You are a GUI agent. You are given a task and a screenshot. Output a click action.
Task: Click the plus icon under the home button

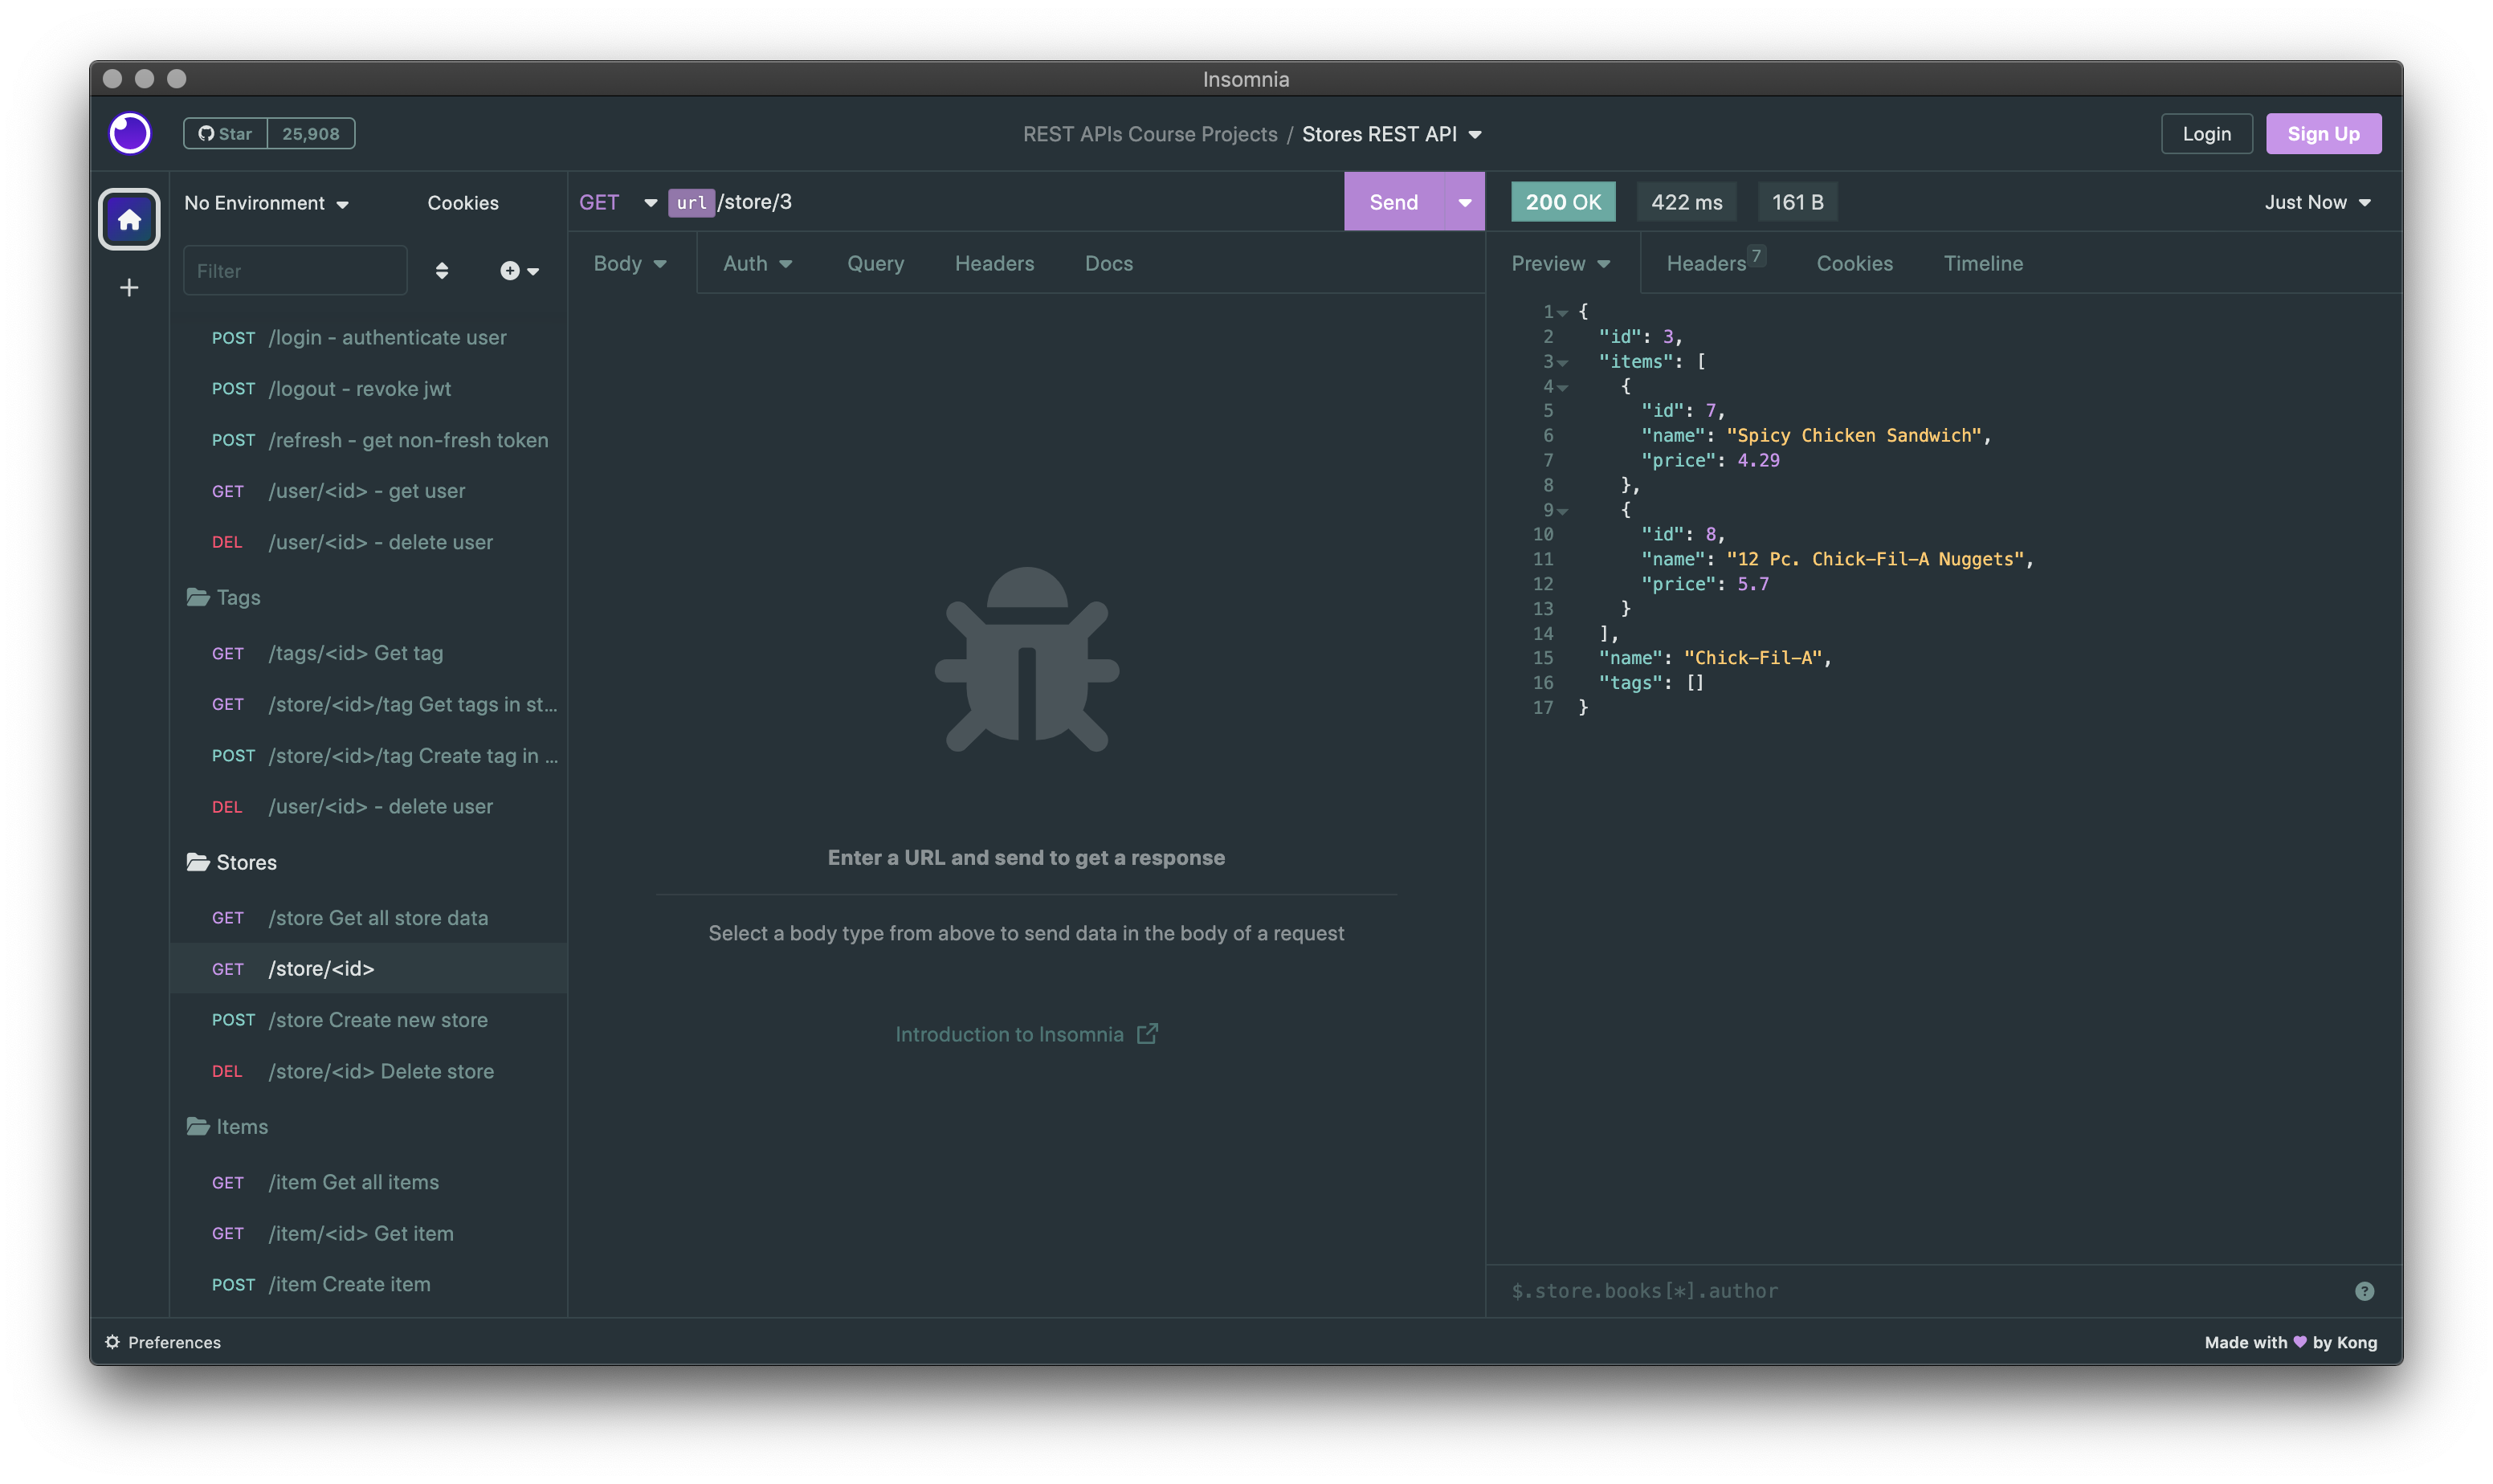click(x=129, y=288)
